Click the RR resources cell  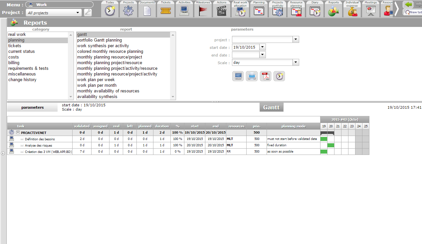(236, 152)
